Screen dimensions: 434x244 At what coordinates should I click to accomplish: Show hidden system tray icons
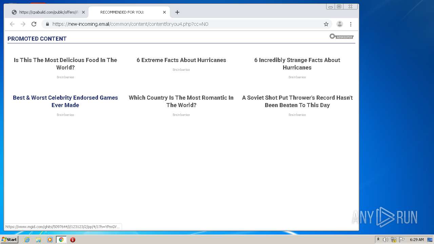378,240
